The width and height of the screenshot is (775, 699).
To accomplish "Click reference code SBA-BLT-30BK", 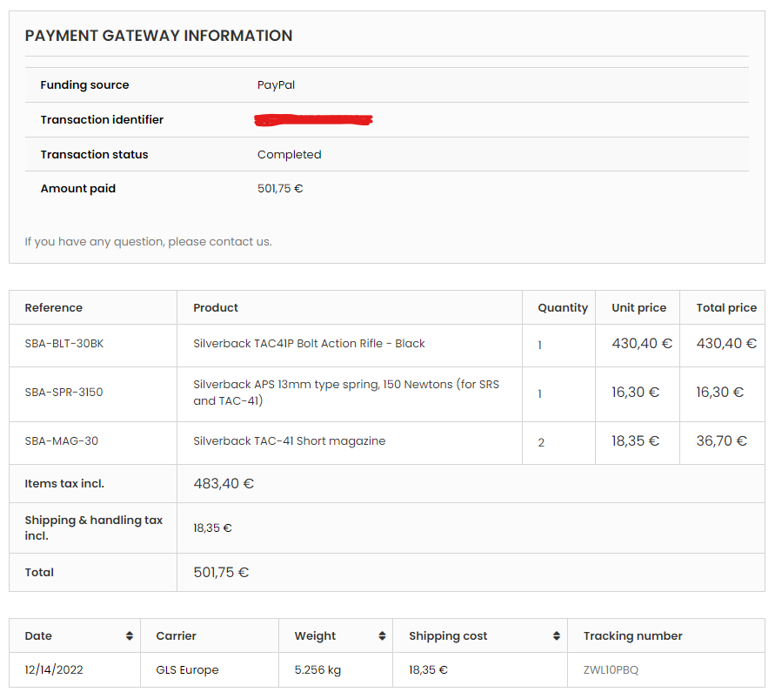I will tap(64, 344).
